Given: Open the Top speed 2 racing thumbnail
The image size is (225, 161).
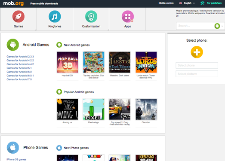Looking at the screenshot, I should click(x=120, y=109).
